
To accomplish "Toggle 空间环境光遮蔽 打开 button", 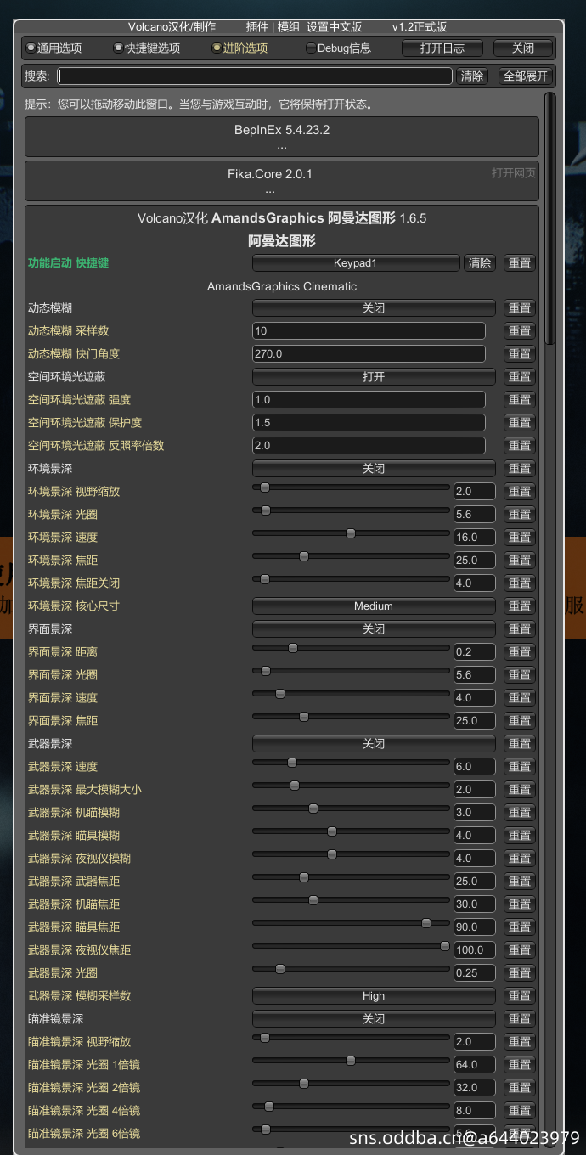I will point(374,377).
